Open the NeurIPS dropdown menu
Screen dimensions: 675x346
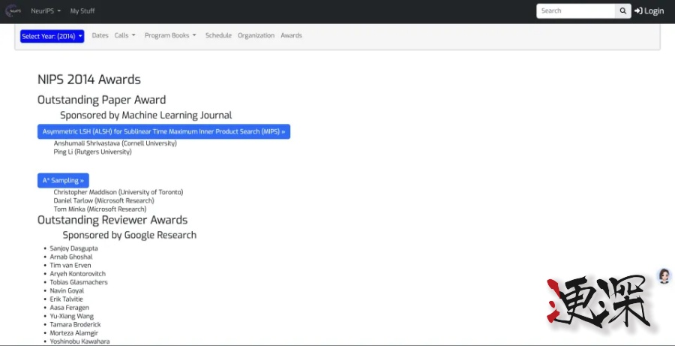point(46,11)
